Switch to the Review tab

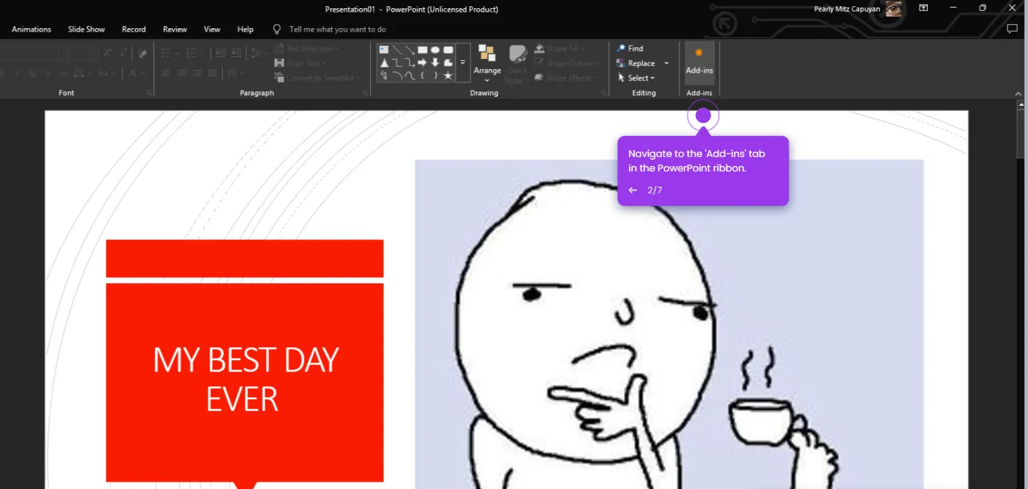click(x=175, y=29)
